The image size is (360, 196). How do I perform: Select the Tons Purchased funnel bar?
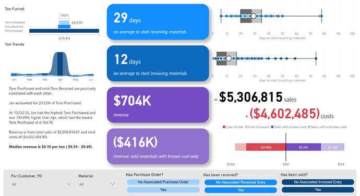(64, 22)
